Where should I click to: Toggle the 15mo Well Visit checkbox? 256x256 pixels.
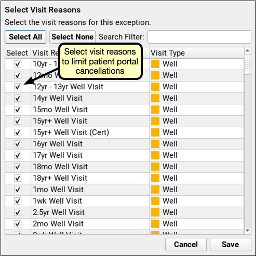tap(18, 110)
